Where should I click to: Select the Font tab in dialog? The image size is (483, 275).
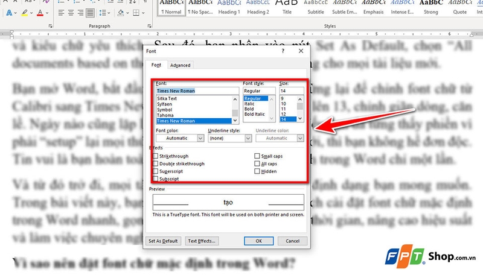156,65
